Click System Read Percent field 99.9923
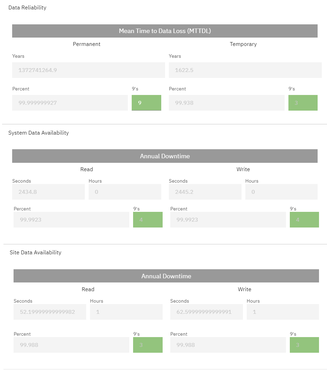The width and height of the screenshot is (327, 391). click(x=72, y=220)
